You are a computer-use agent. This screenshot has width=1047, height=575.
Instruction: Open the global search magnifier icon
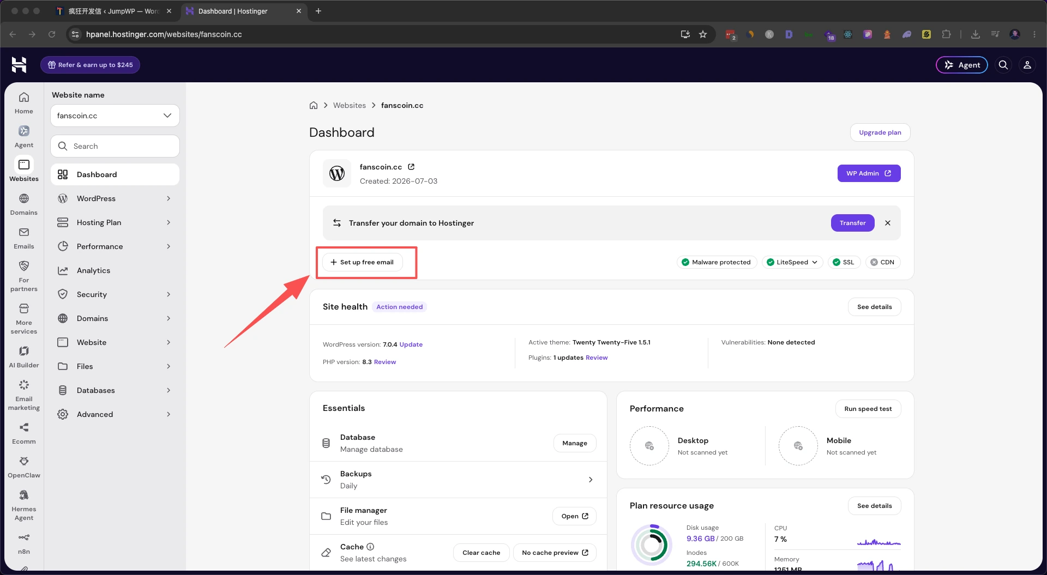pyautogui.click(x=1003, y=65)
